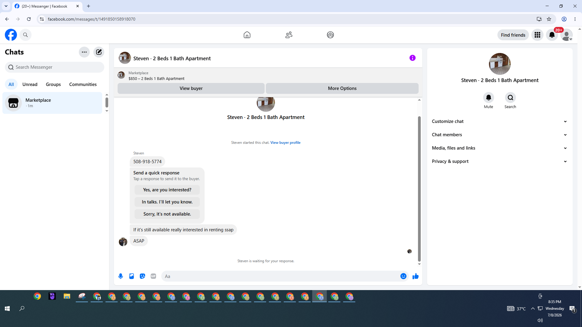The height and width of the screenshot is (327, 582).
Task: Search in conversation using the magnifier icon
Action: (510, 97)
